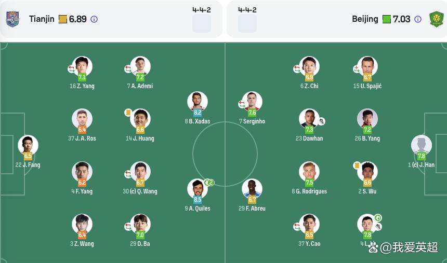This screenshot has width=447, height=263.
Task: Click the injury substitution icon on U. Spajić
Action: pos(357,69)
